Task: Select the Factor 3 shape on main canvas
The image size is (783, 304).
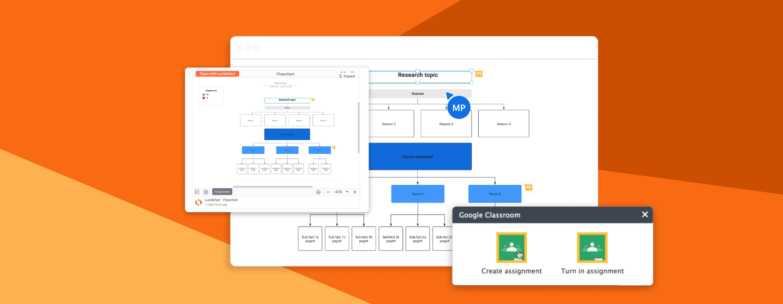Action: [x=495, y=194]
